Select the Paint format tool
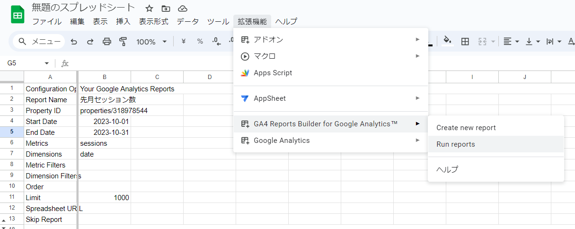The width and height of the screenshot is (575, 229). pyautogui.click(x=123, y=42)
